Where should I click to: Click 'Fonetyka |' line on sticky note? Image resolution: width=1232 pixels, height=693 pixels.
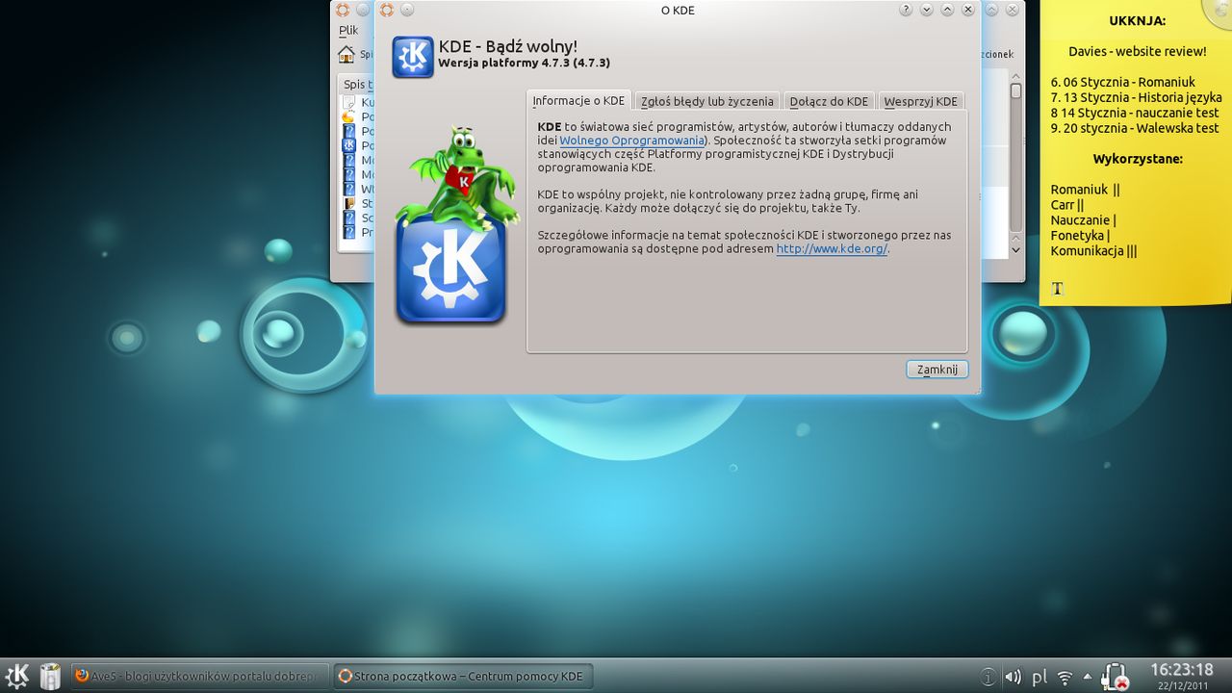pyautogui.click(x=1080, y=236)
